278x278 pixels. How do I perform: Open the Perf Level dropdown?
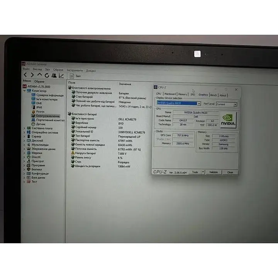(x=235, y=105)
